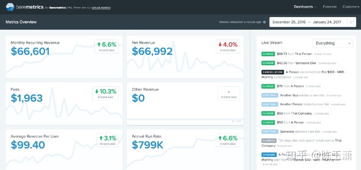The image size is (361, 170).
Task: Click the CANCELLATION badge in Live Stream
Action: pos(273,72)
